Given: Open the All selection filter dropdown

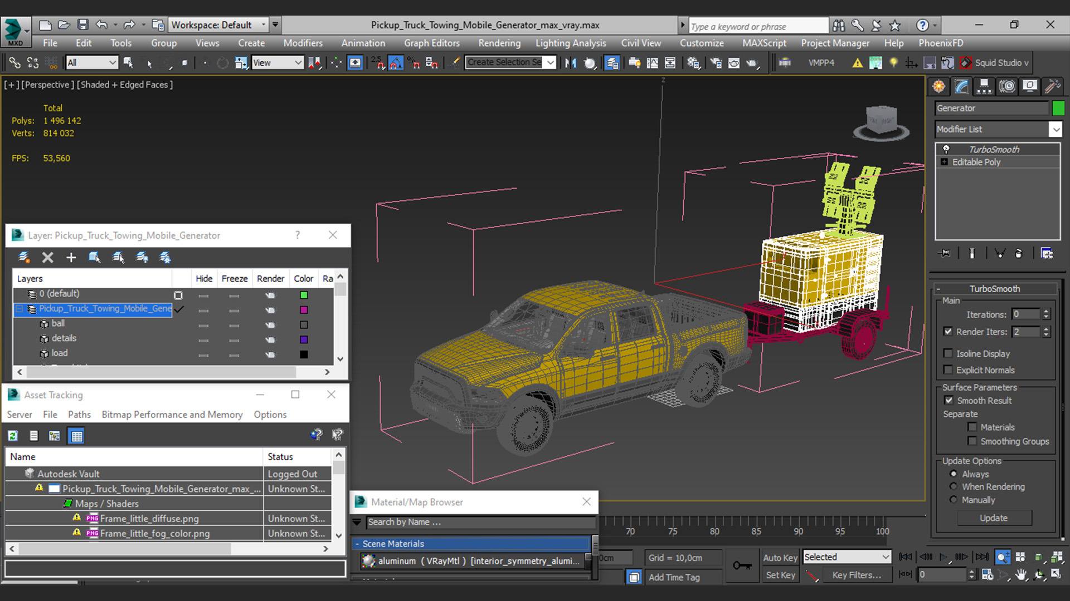Looking at the screenshot, I should pyautogui.click(x=91, y=63).
